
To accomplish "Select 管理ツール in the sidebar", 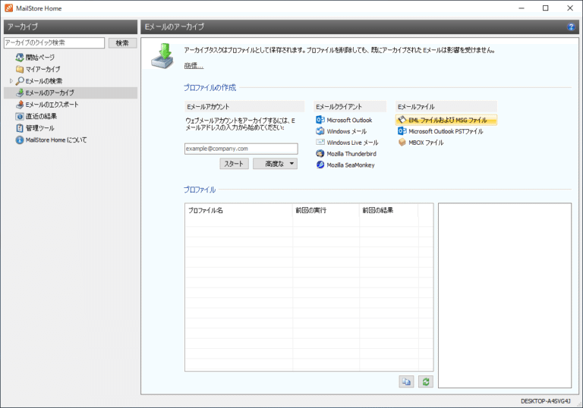I will coord(39,128).
